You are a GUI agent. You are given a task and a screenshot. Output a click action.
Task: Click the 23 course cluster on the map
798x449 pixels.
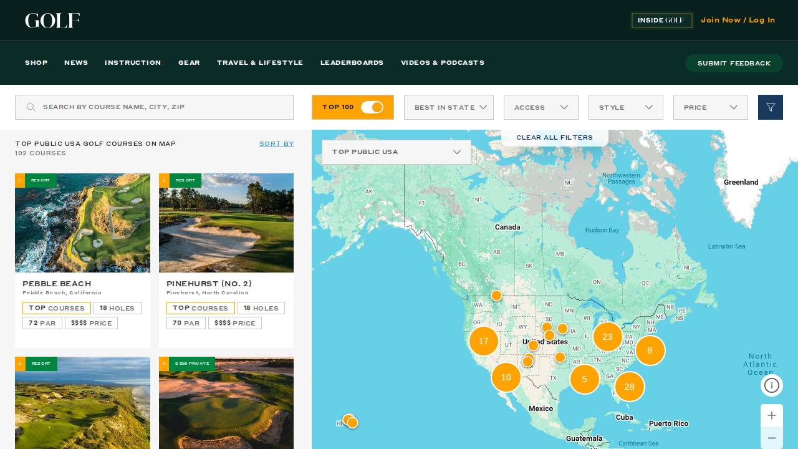[x=608, y=337]
